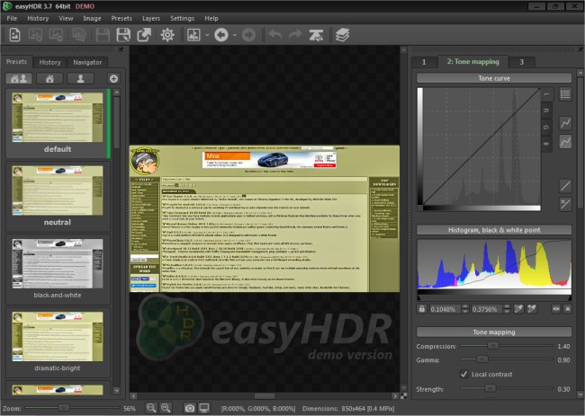The height and width of the screenshot is (416, 585).
Task: Open the Settings gear in toolbar
Action: 167,35
